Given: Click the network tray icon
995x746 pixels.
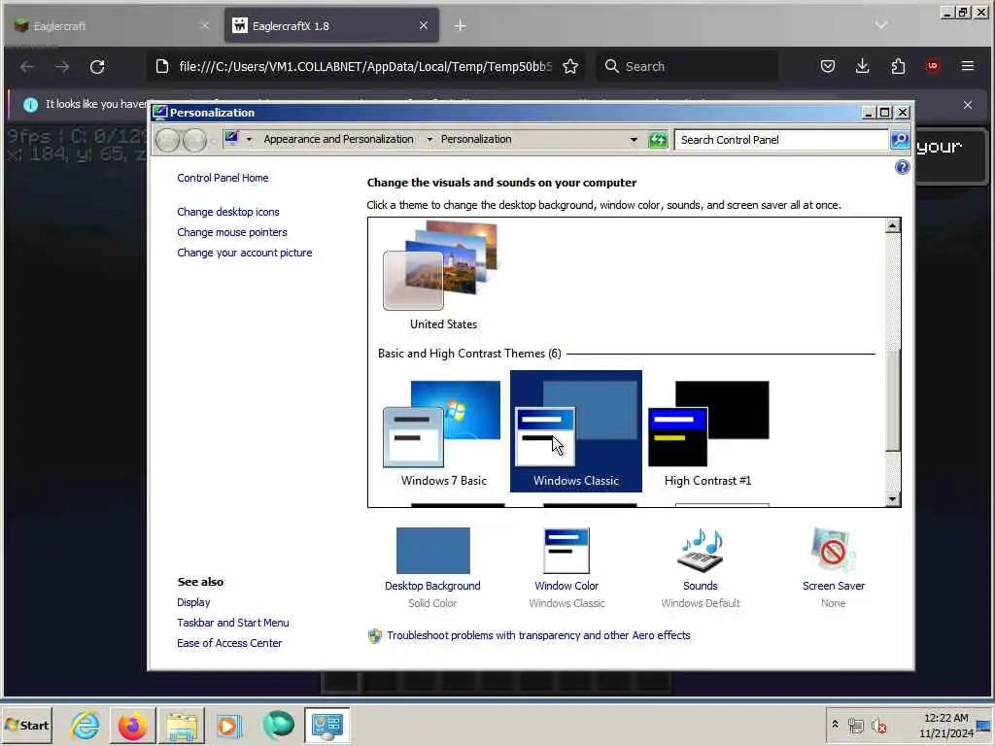Looking at the screenshot, I should click(855, 725).
